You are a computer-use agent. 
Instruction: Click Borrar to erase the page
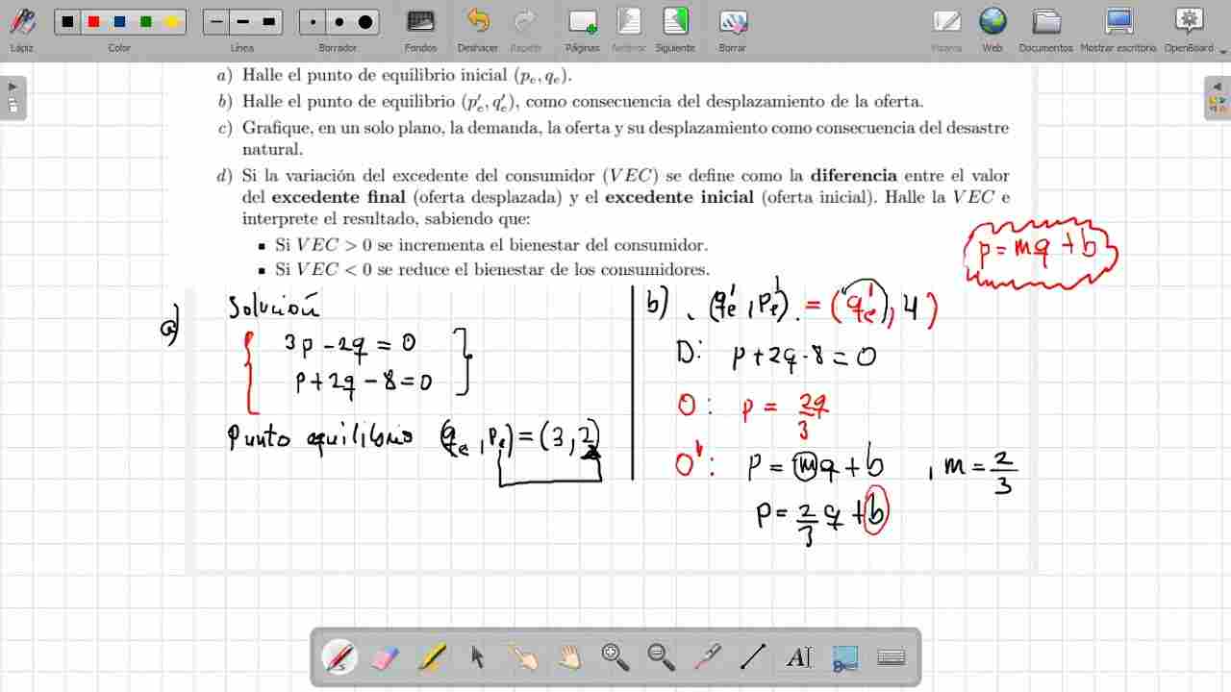click(x=732, y=29)
